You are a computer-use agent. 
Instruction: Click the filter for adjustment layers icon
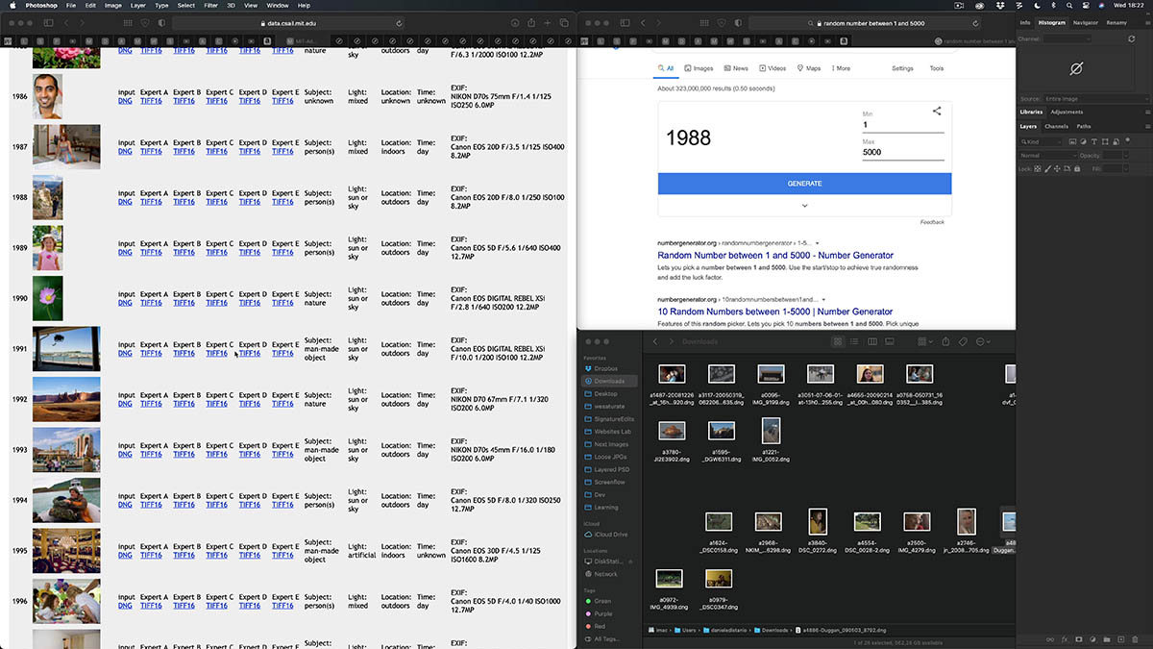click(1083, 141)
